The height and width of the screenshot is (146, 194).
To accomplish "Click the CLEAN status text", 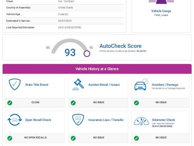I will [x=35, y=103].
